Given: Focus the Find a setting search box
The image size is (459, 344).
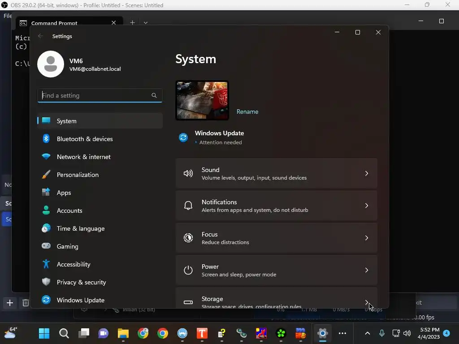Looking at the screenshot, I should (x=100, y=95).
